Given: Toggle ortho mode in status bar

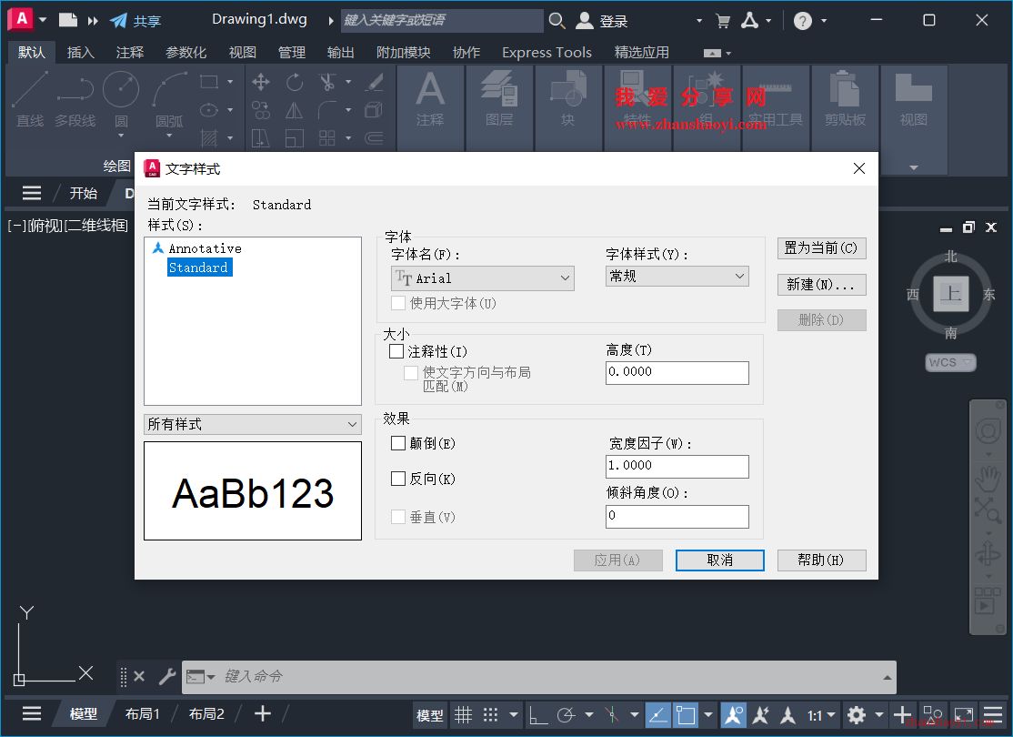Looking at the screenshot, I should pos(538,715).
